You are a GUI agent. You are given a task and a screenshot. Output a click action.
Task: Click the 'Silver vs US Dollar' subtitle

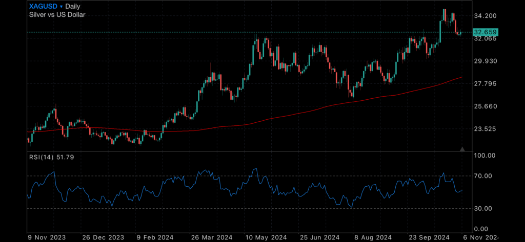(x=57, y=14)
